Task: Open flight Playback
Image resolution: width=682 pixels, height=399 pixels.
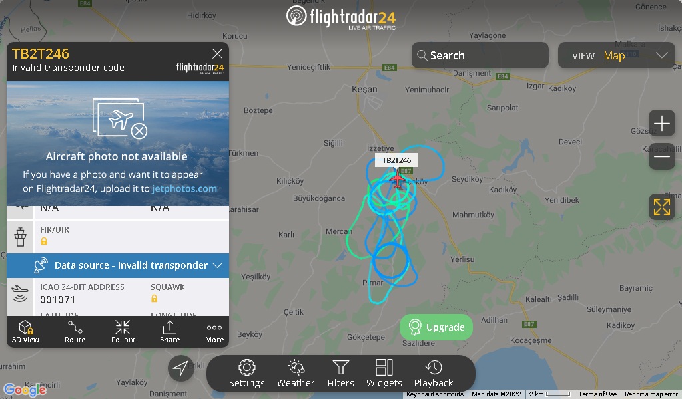Action: [434, 373]
